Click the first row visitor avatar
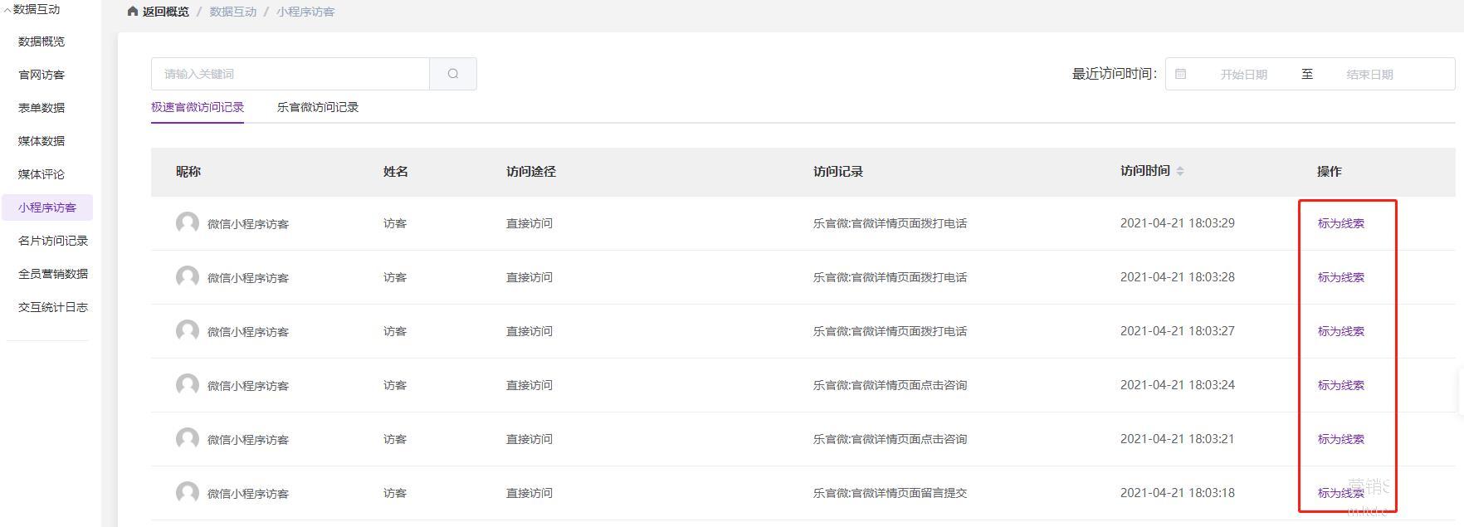This screenshot has height=527, width=1464. pos(188,223)
